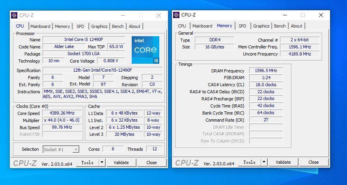
Task: Click DRAM Frequency value '1596.5 MHz'
Action: click(266, 71)
